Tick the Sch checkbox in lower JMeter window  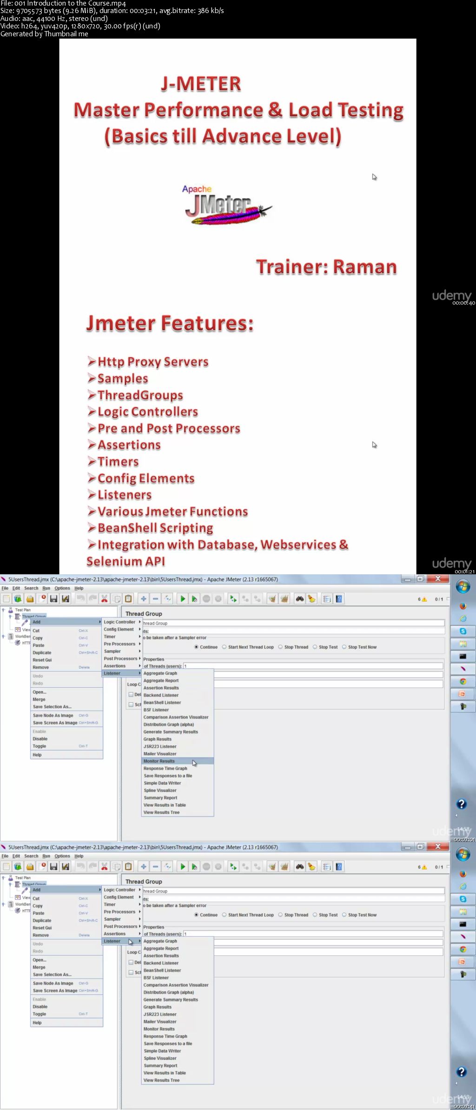(x=131, y=972)
